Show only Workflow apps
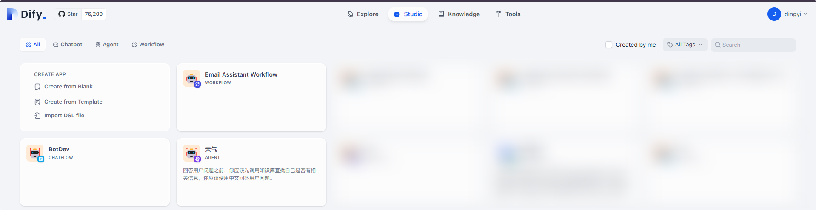This screenshot has height=210, width=816. (148, 45)
